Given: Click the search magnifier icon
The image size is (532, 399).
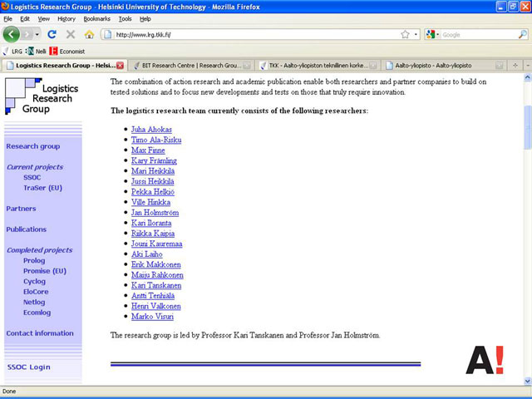Looking at the screenshot, I should point(522,35).
